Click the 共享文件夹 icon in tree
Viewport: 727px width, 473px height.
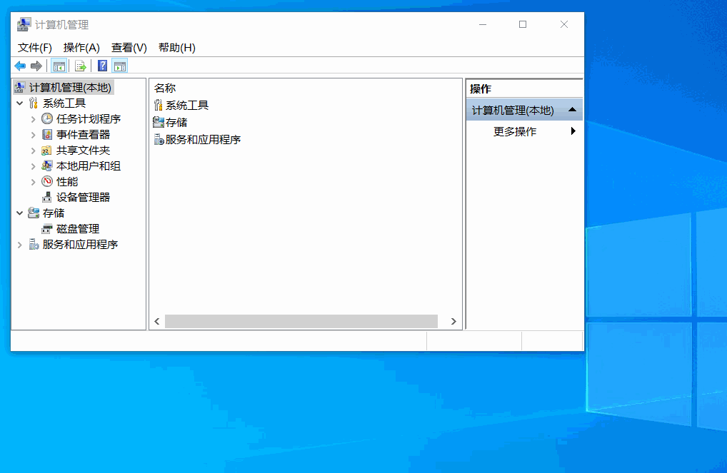[x=47, y=150]
